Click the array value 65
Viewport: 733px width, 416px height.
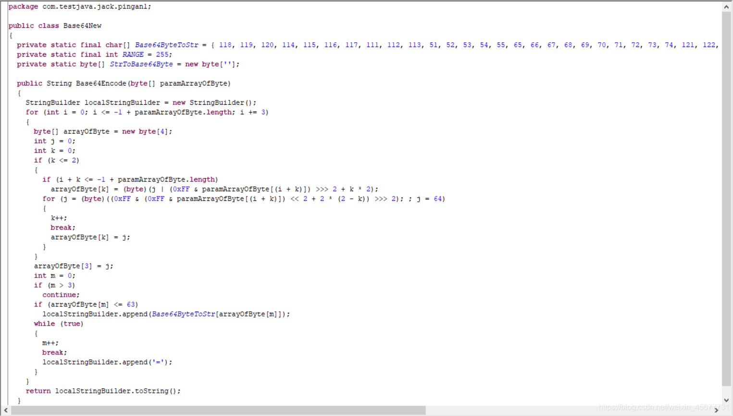pos(518,45)
